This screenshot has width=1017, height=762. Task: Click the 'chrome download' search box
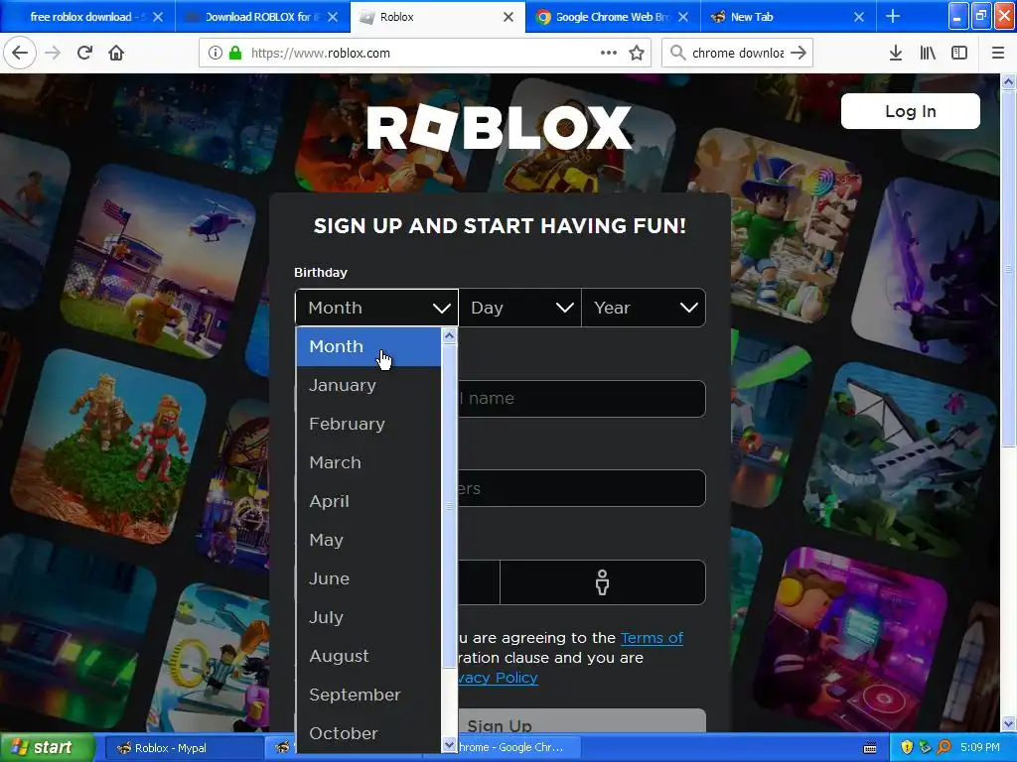coord(737,53)
